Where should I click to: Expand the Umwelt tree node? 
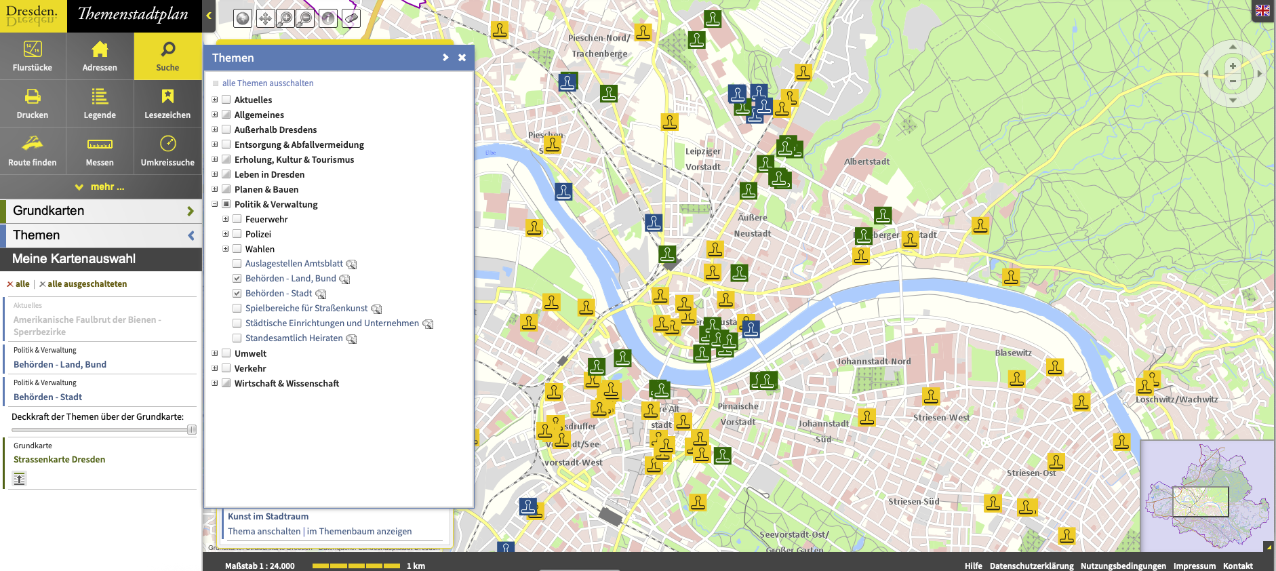tap(215, 353)
